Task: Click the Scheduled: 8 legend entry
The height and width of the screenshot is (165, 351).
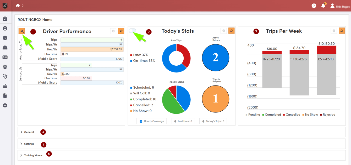Action: tap(142, 88)
